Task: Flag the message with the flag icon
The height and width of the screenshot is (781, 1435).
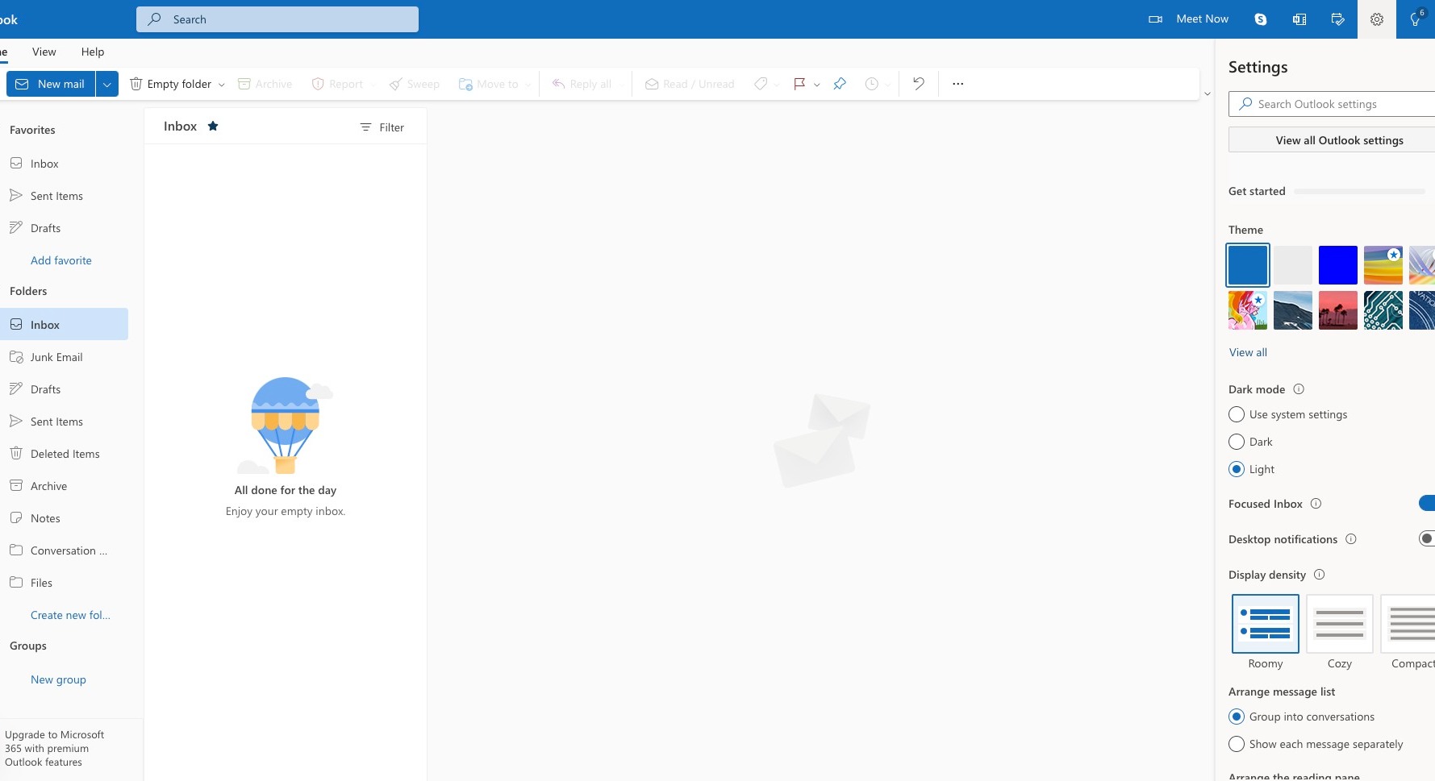Action: coord(799,84)
